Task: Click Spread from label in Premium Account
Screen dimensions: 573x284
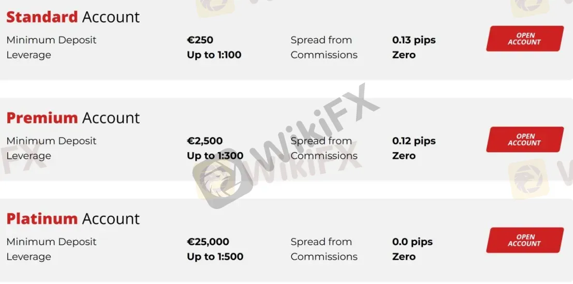Action: (321, 141)
